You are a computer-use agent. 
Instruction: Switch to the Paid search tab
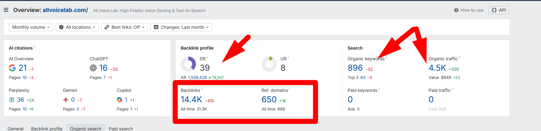click(121, 128)
